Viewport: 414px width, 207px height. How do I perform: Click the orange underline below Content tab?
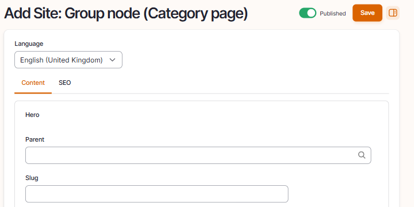pos(33,93)
